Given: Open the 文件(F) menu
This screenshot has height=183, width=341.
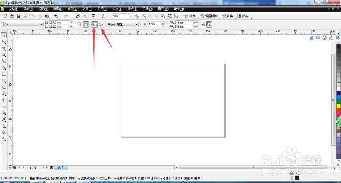Looking at the screenshot, I should [x=14, y=9].
